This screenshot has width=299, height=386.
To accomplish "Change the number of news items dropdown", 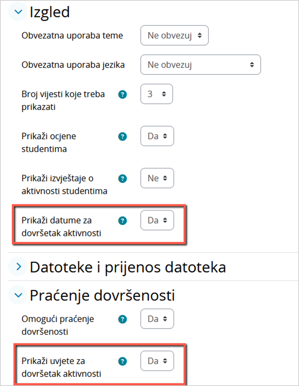I will point(156,94).
